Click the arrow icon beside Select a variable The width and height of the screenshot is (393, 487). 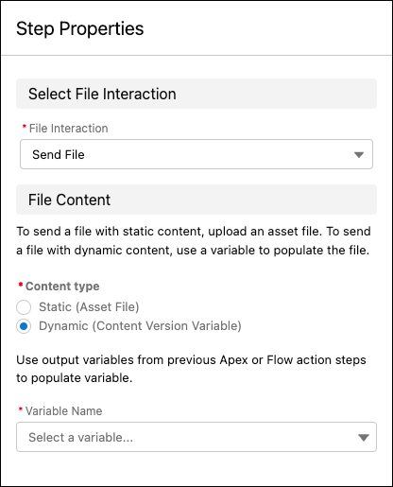(x=364, y=438)
